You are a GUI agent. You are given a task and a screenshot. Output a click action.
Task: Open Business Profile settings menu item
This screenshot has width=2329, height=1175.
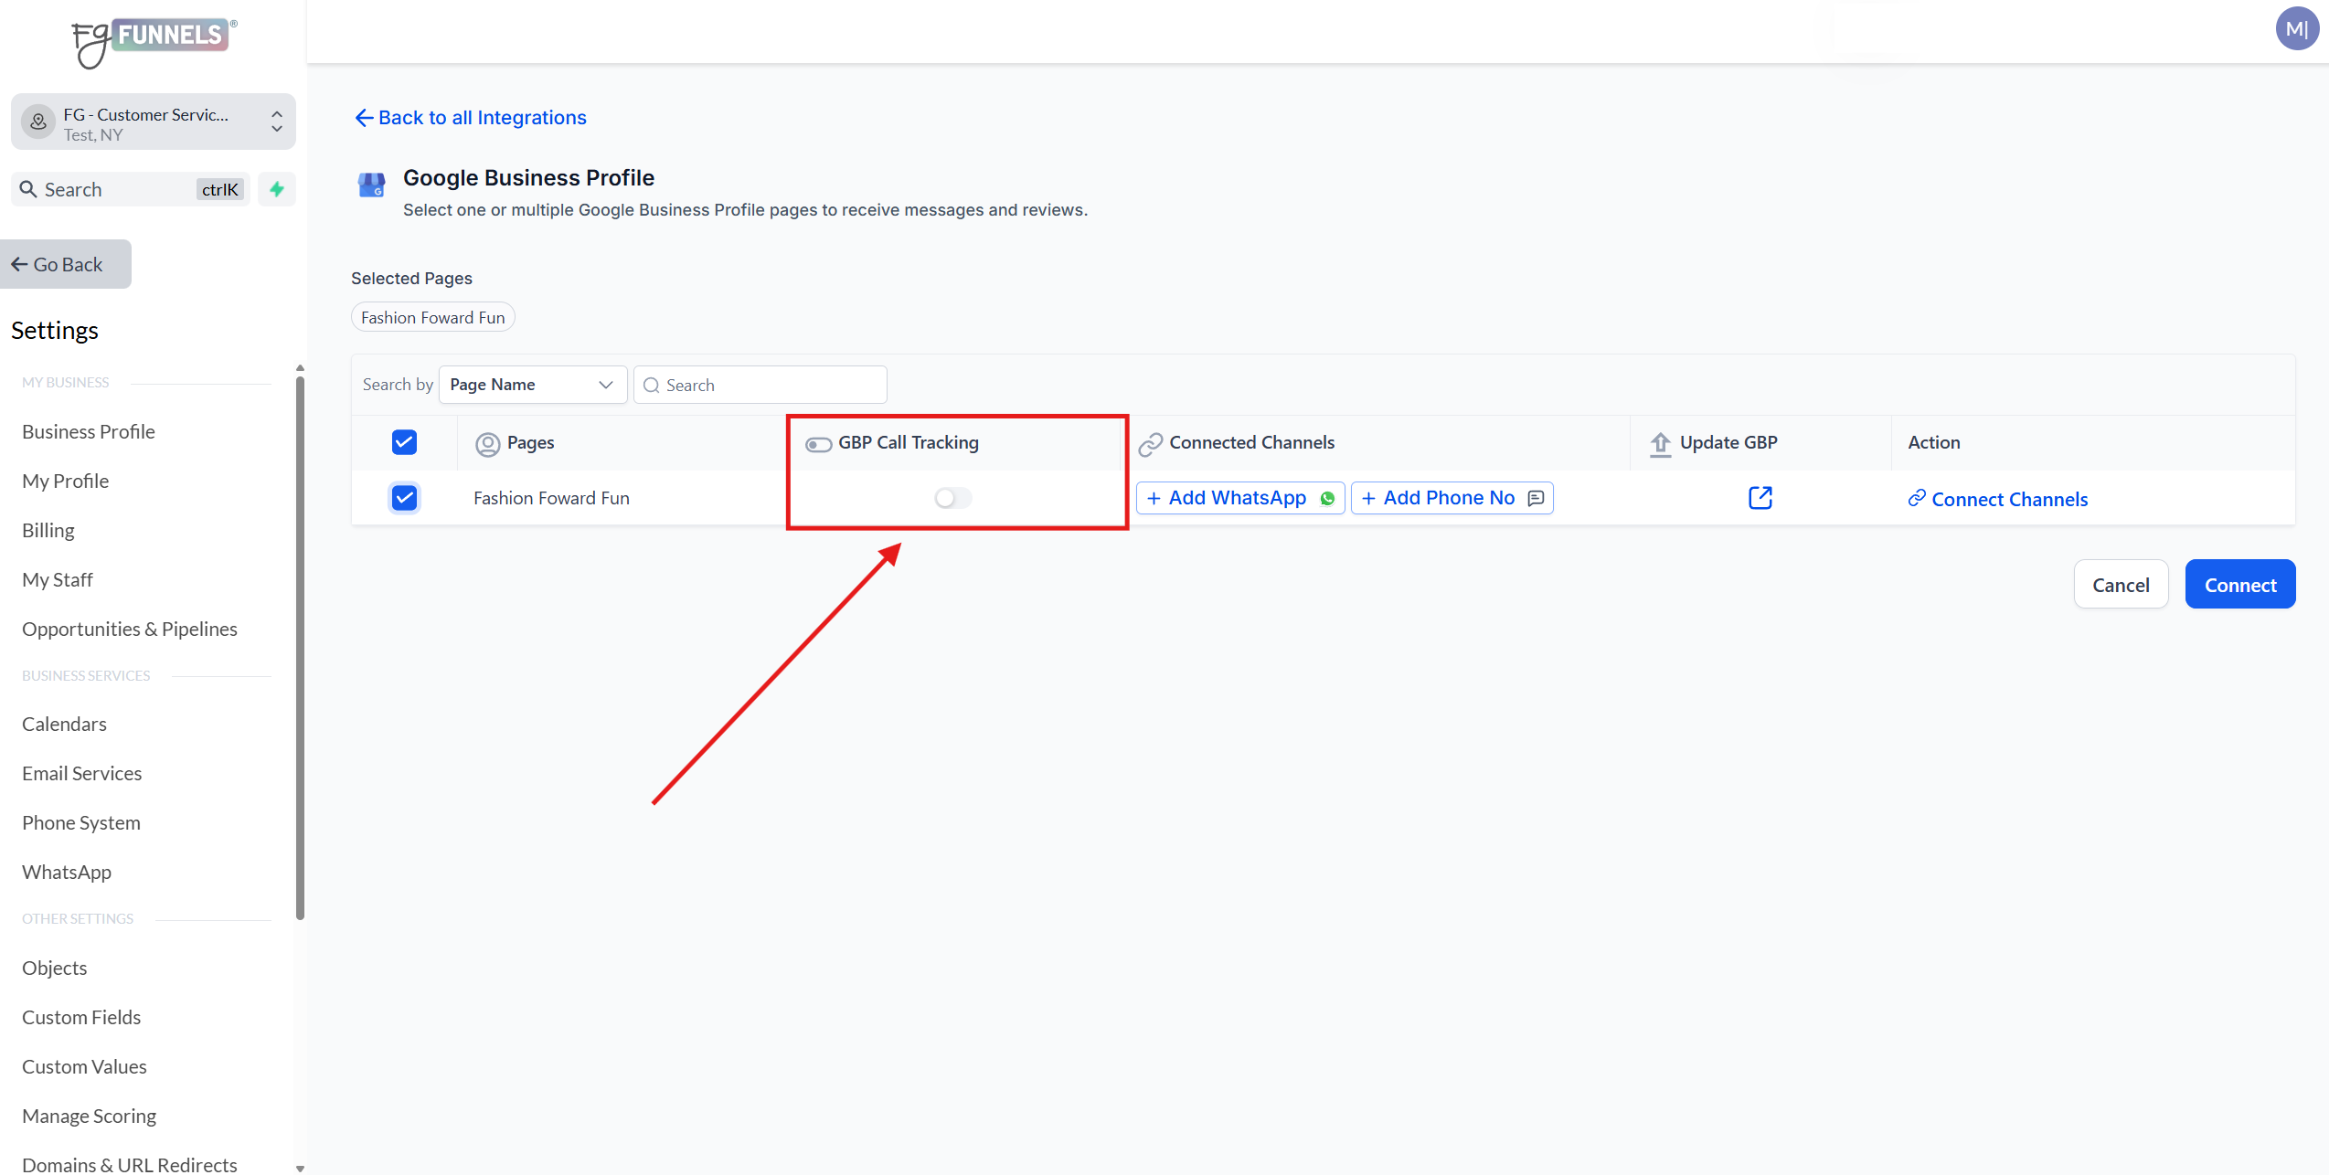click(89, 431)
